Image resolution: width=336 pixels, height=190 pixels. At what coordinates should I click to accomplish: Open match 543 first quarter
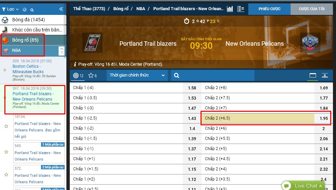[39, 153]
